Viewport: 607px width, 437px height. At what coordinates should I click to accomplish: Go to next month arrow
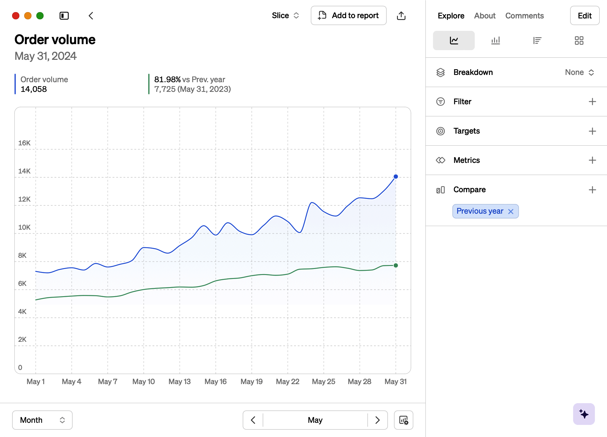(377, 420)
